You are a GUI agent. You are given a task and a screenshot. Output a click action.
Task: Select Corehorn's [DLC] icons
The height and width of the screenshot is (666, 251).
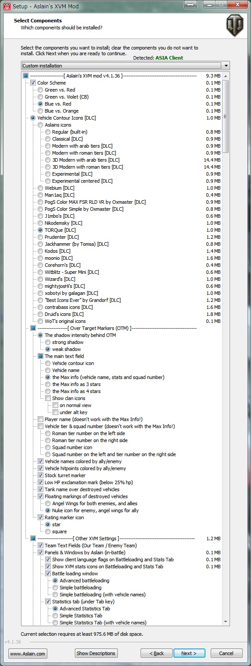(41, 265)
